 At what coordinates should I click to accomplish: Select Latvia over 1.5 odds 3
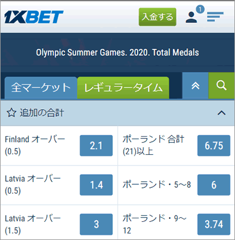[96, 224]
